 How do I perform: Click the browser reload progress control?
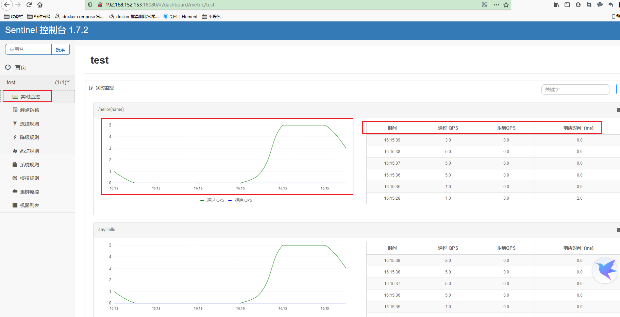point(29,5)
